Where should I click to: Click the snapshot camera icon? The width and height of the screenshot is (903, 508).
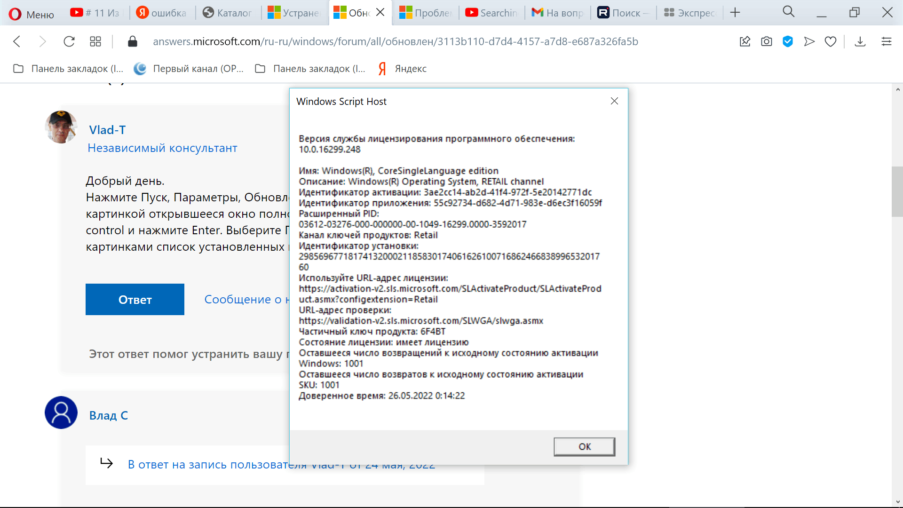[767, 41]
